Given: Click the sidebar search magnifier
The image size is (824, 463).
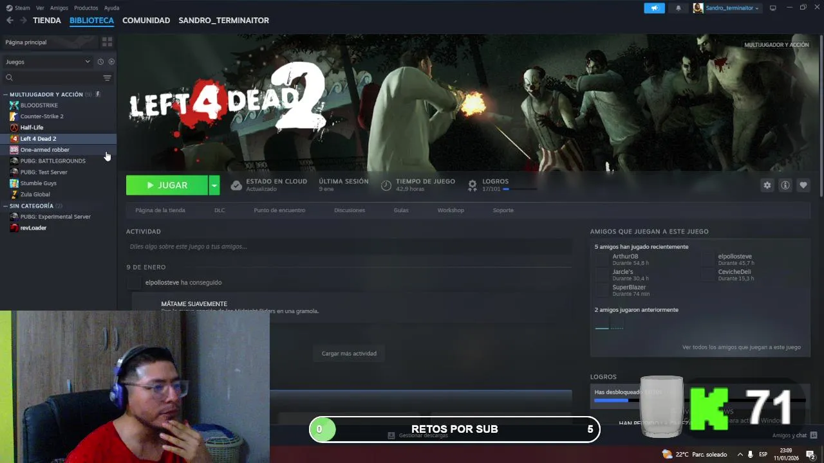Looking at the screenshot, I should click(9, 78).
